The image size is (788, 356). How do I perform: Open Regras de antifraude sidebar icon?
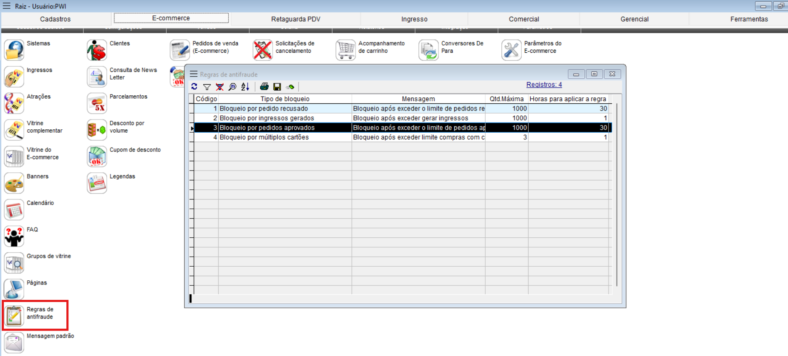point(14,316)
